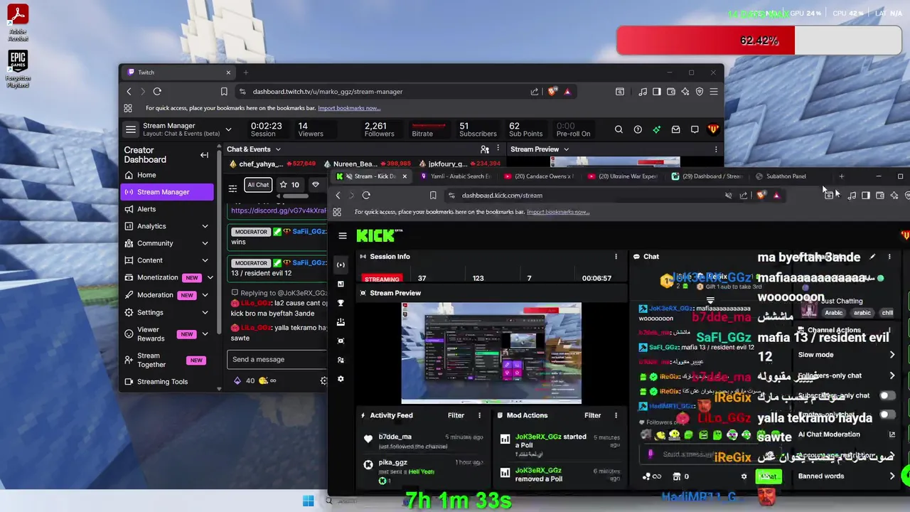Open Twitch window browser hamburger menu

[714, 91]
